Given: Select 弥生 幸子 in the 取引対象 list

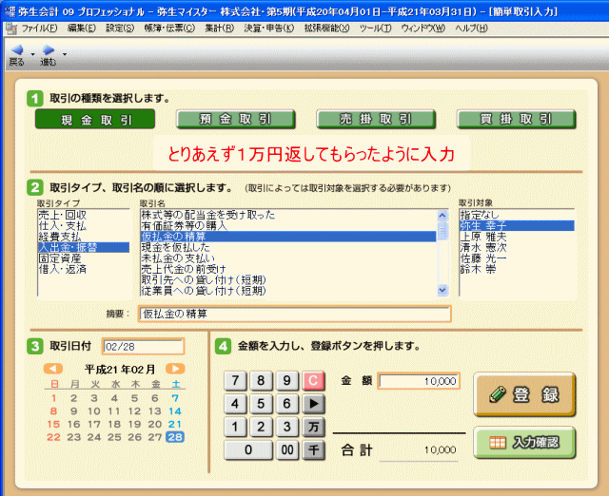Looking at the screenshot, I should (x=517, y=226).
